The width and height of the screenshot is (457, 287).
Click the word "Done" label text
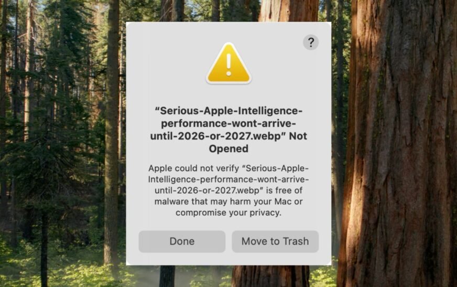click(x=182, y=241)
